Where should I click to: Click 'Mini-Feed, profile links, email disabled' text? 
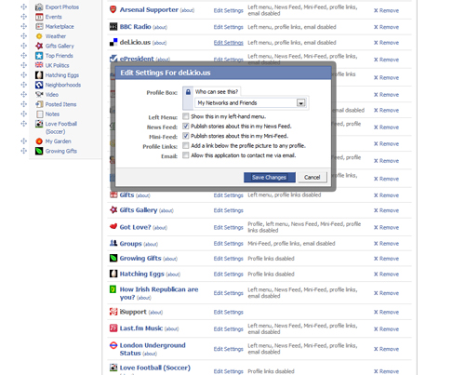point(291,244)
